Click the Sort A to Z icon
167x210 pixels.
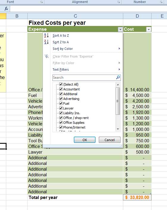click(x=46, y=35)
